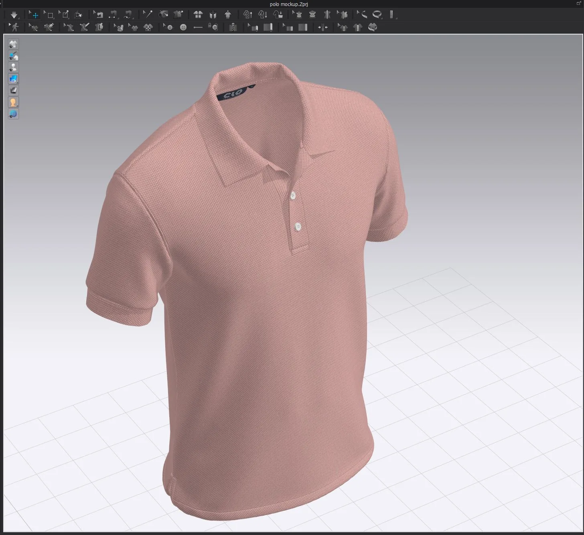Select the Tack on Avatar tool
Viewport: 584px width, 535px height.
coord(163,15)
